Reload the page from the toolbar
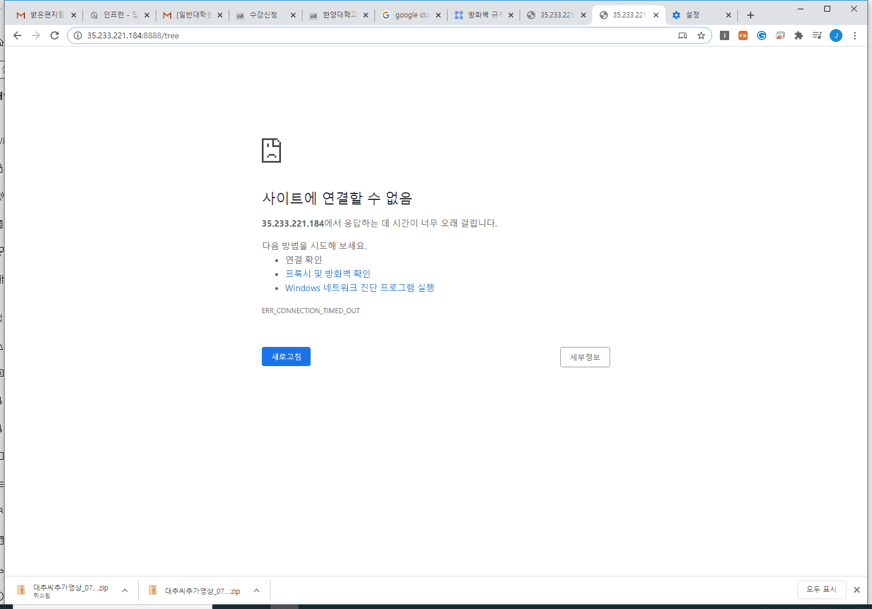 55,35
